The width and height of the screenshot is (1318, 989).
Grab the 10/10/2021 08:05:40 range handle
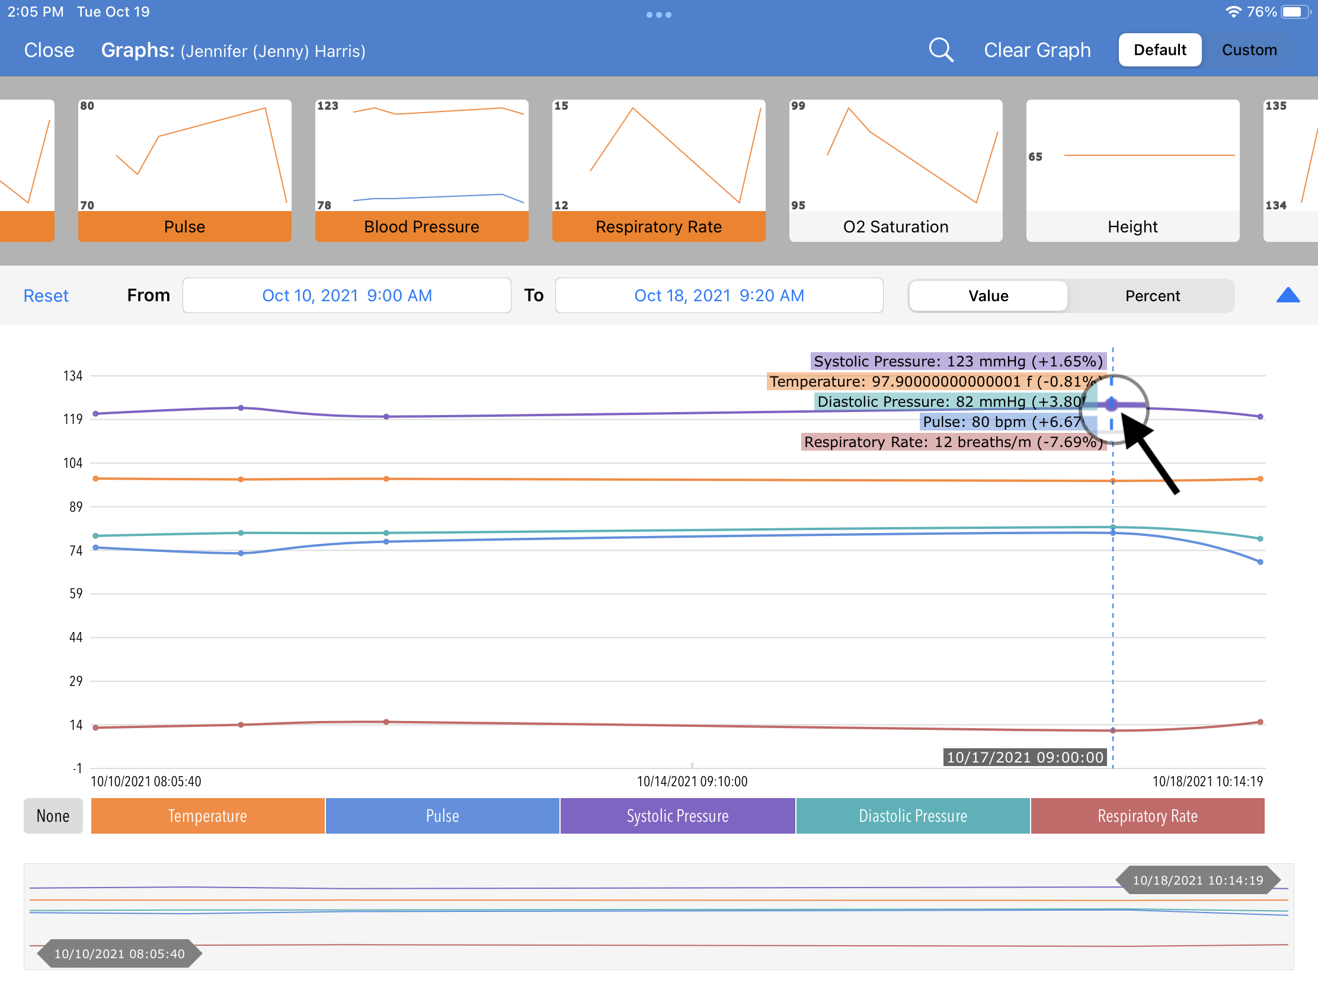coord(119,953)
